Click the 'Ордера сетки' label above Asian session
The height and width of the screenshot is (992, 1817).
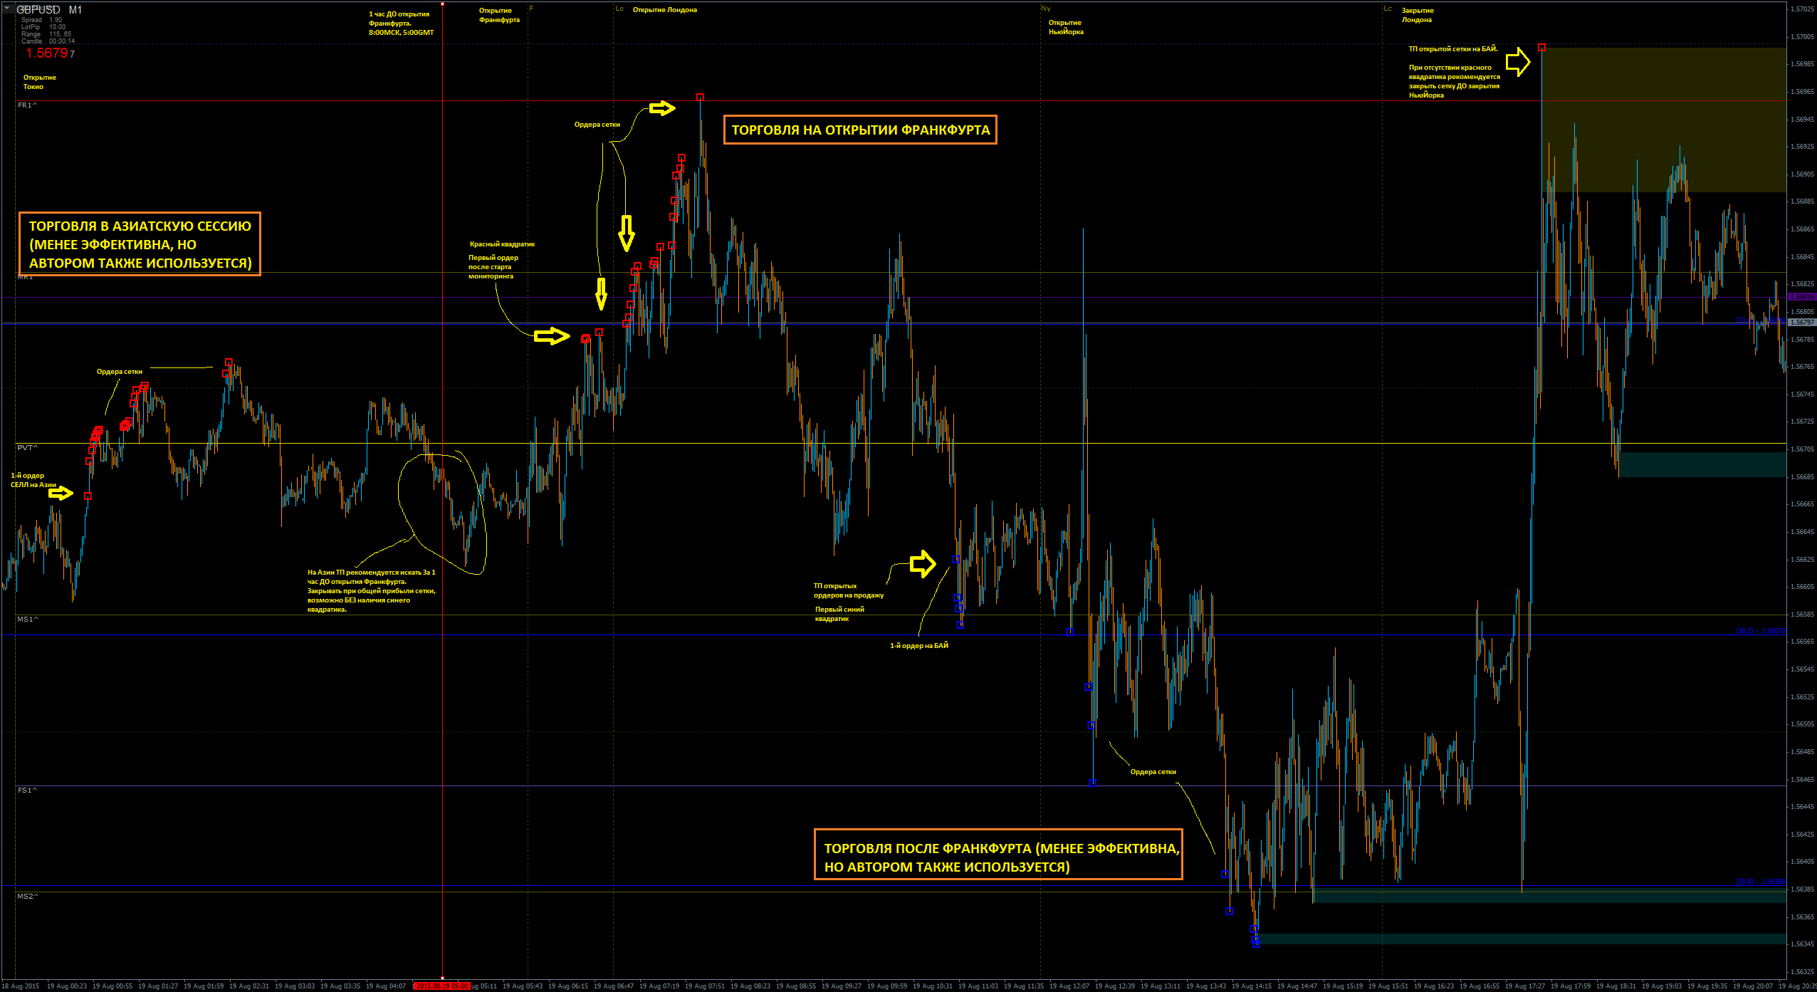click(x=119, y=372)
